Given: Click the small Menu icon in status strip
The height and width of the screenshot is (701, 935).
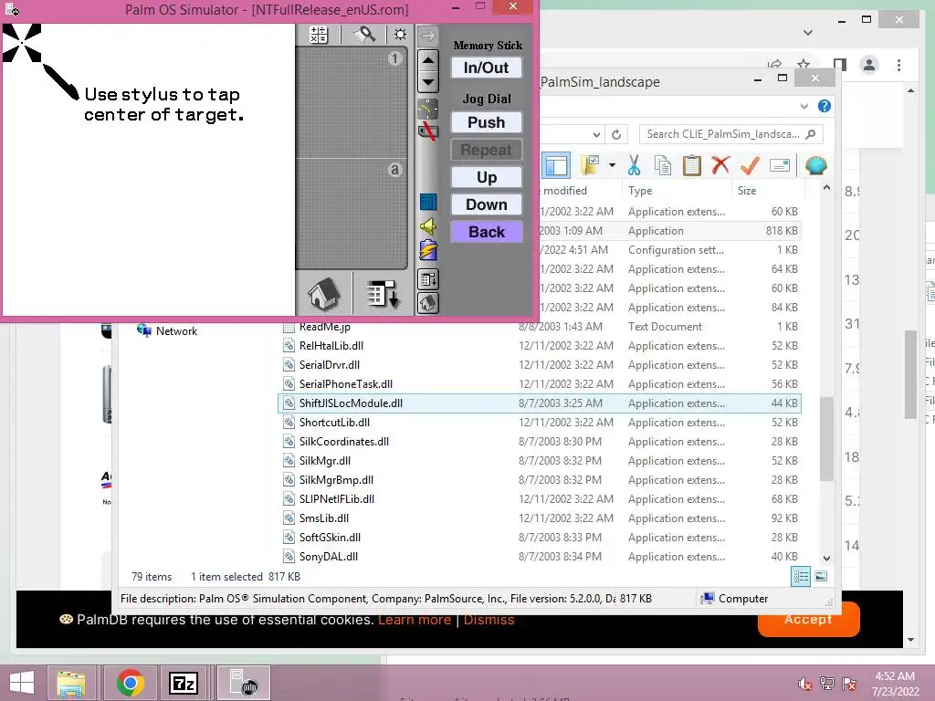Looking at the screenshot, I should pos(427,279).
